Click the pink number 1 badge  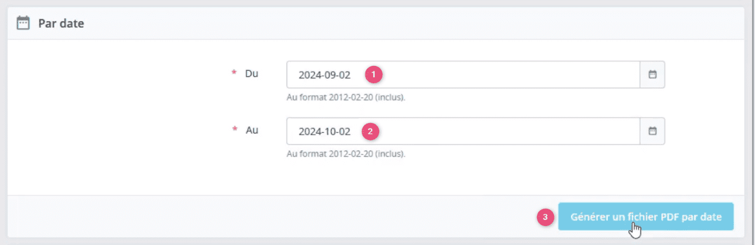373,75
